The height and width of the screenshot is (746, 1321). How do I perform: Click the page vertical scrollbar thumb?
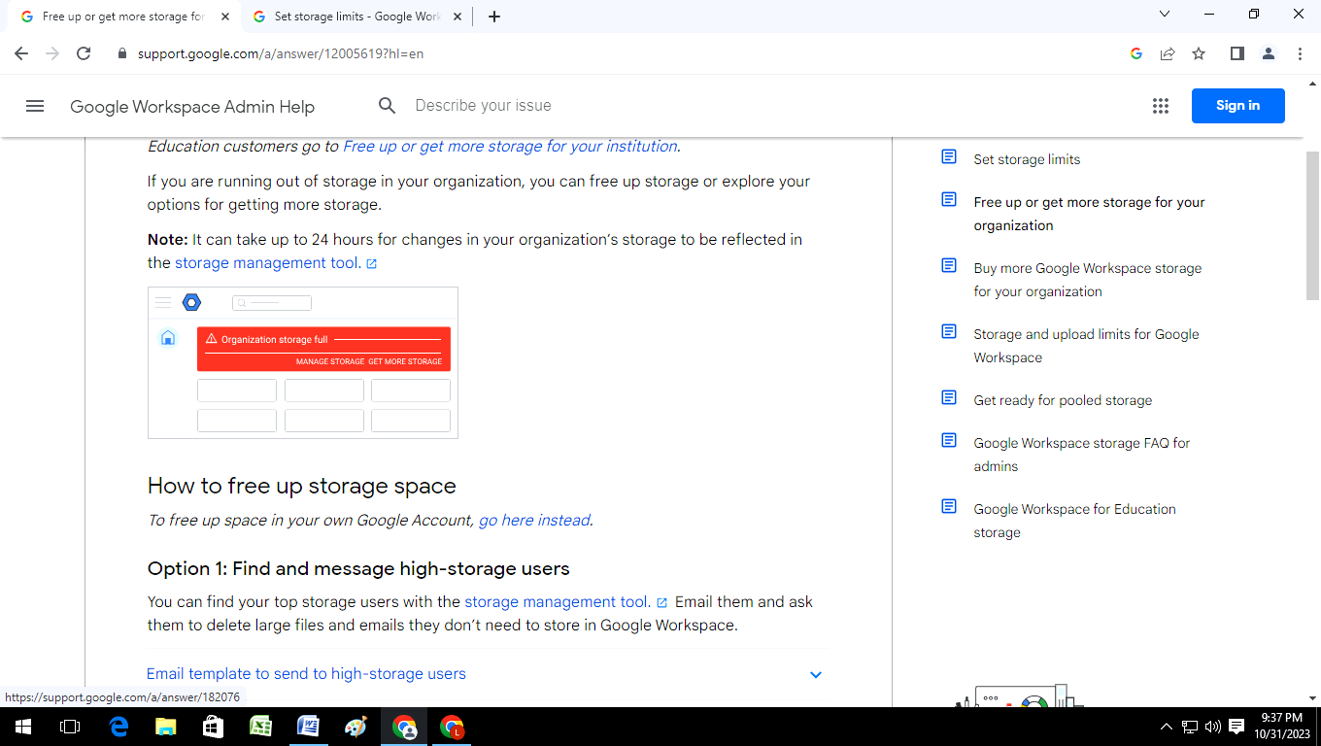[x=1312, y=225]
